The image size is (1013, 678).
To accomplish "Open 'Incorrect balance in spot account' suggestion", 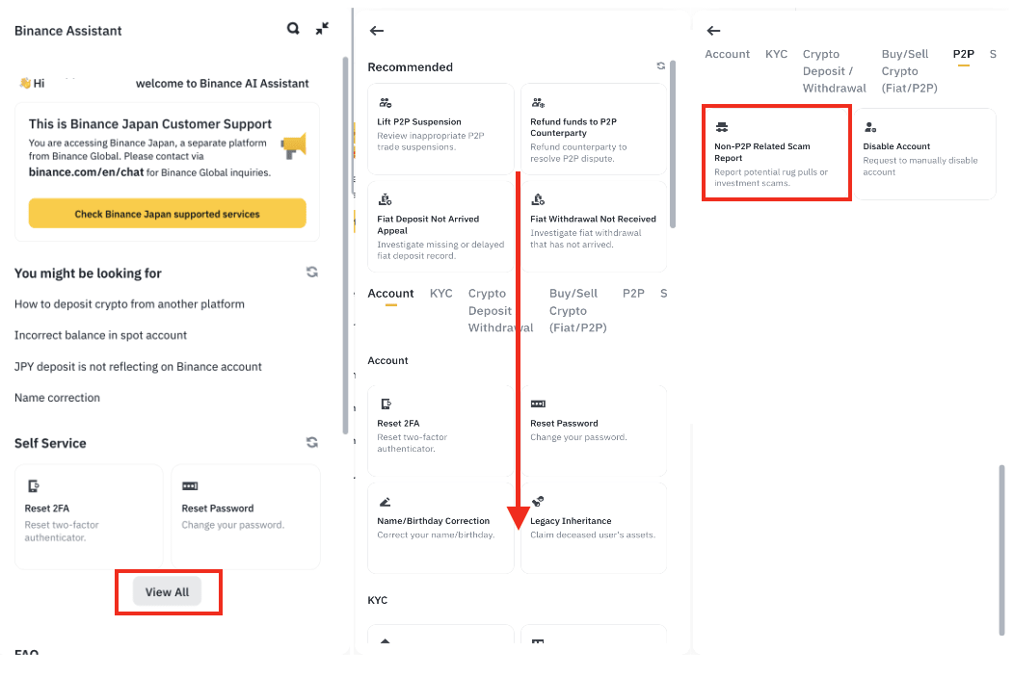I will (101, 335).
